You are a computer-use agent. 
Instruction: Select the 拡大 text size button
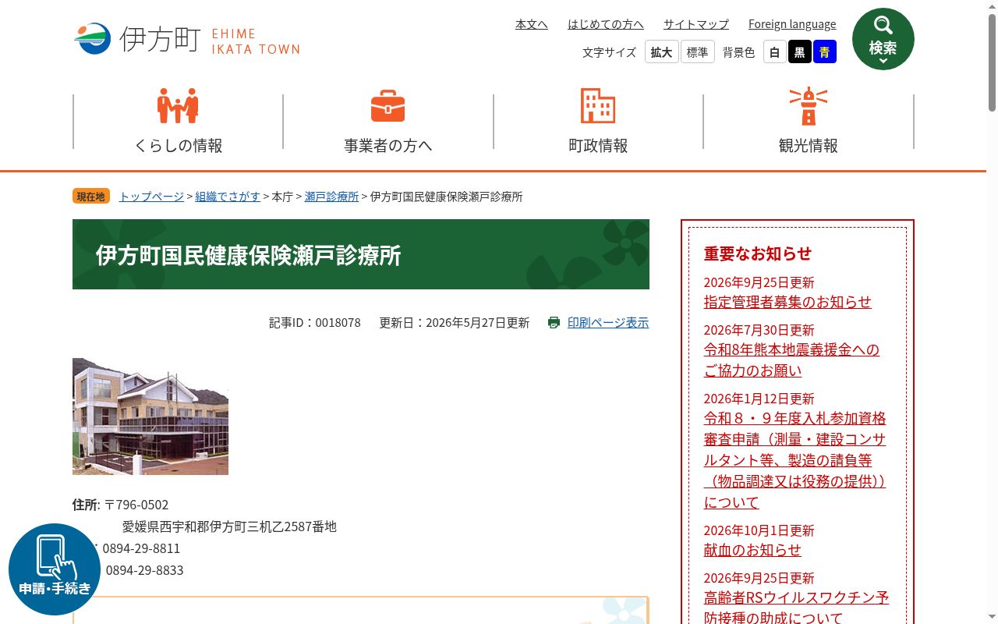[661, 51]
